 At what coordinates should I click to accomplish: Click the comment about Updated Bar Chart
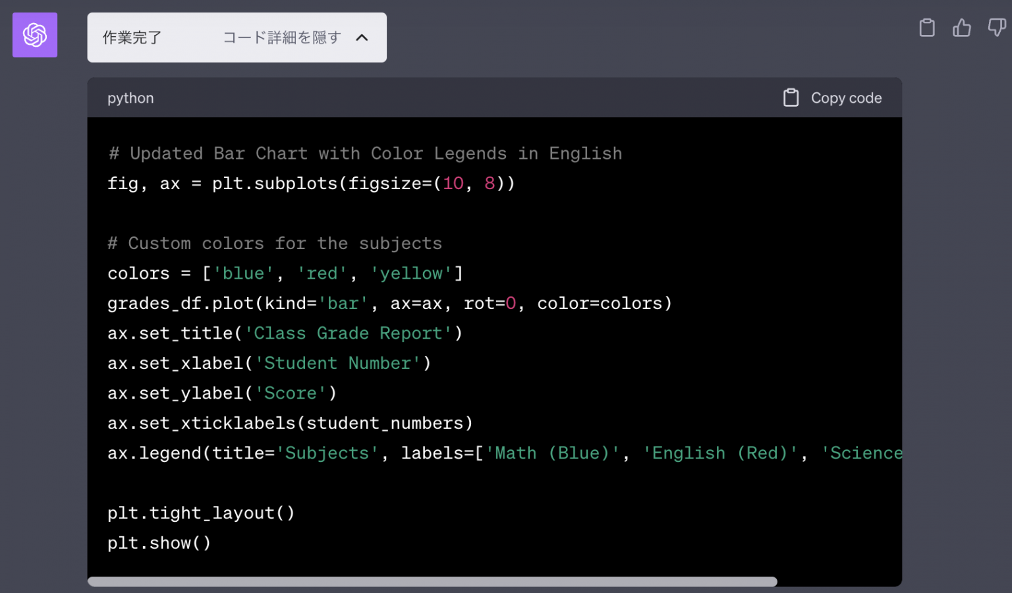pyautogui.click(x=364, y=153)
